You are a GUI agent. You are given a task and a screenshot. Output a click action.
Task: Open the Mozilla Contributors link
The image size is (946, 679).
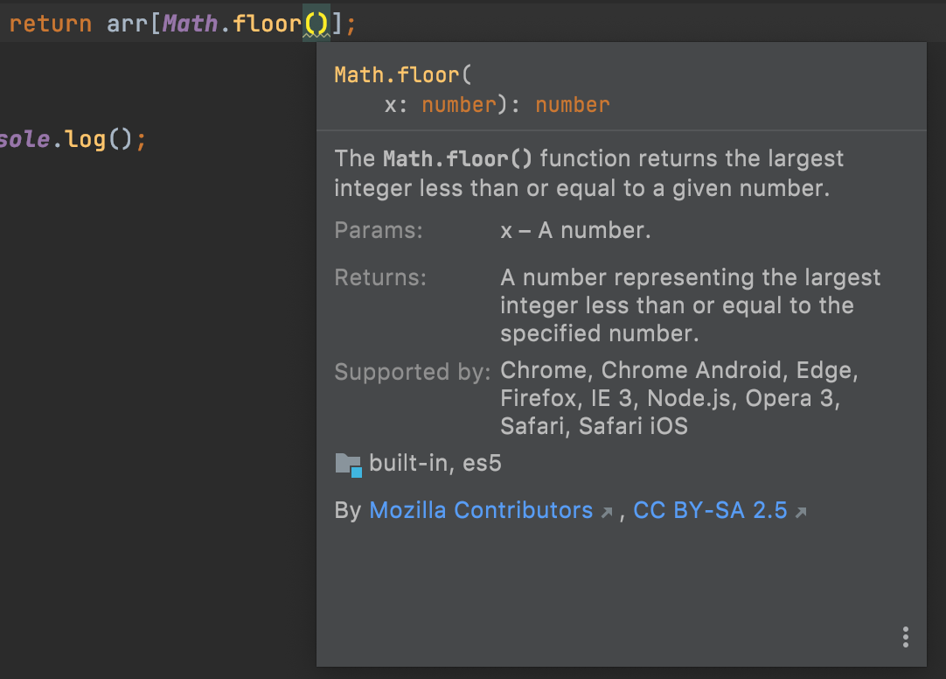point(481,511)
